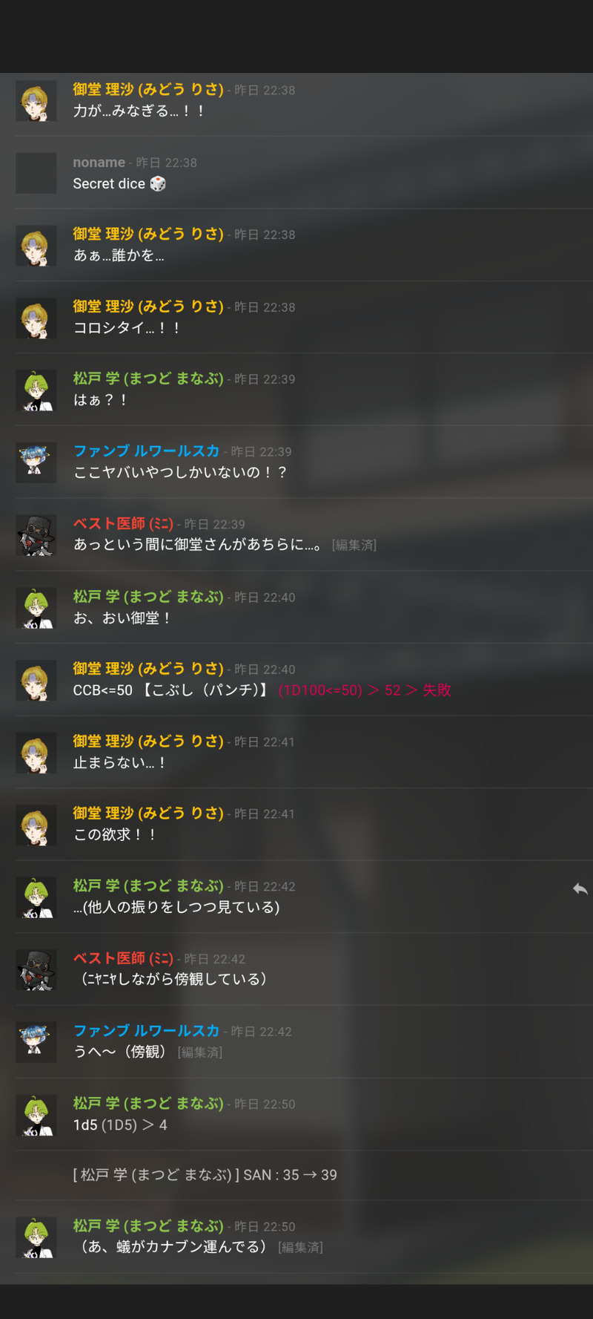The height and width of the screenshot is (1319, 593).
Task: Click the blank noname avatar placeholder
Action: [36, 173]
